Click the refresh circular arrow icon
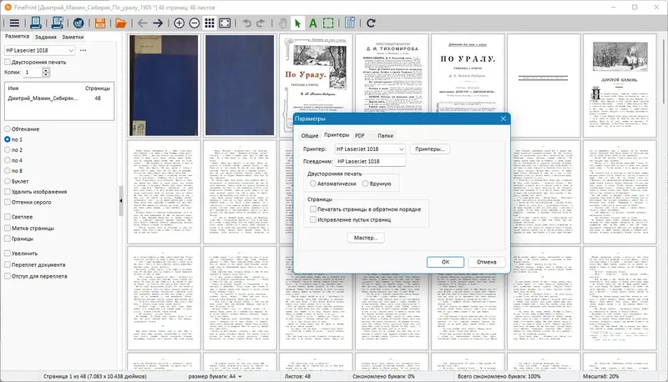The image size is (668, 382). (371, 23)
